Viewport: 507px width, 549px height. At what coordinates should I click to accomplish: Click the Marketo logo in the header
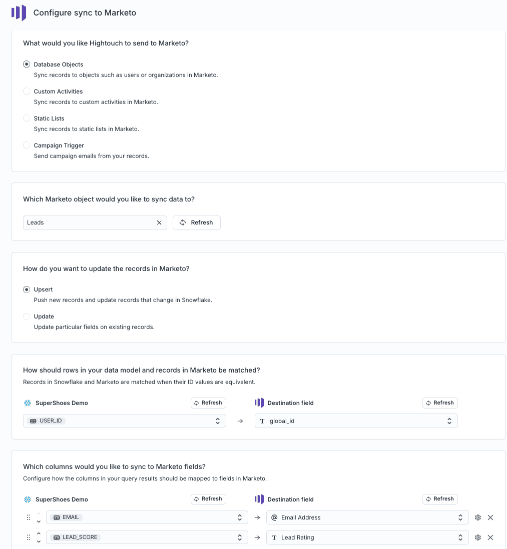click(19, 12)
